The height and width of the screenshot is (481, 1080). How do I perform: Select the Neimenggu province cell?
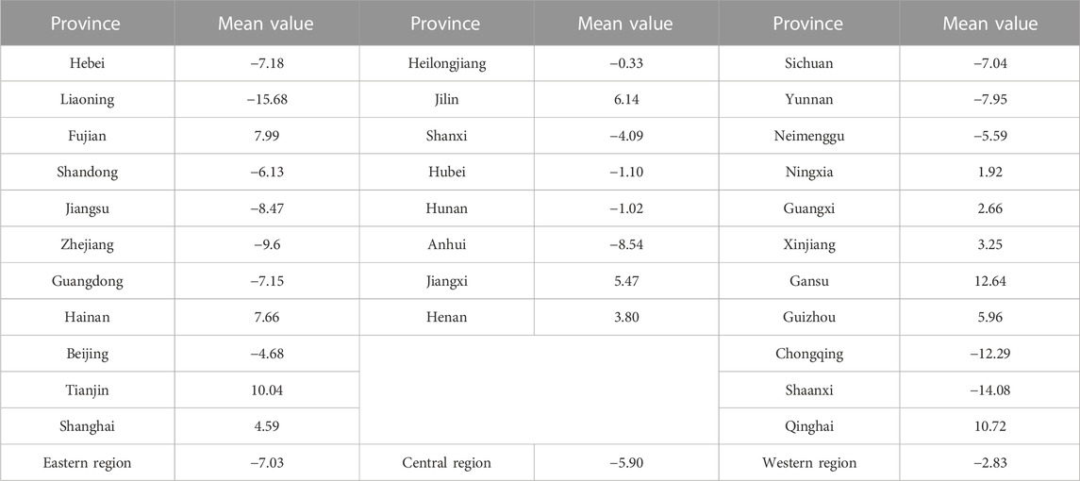pyautogui.click(x=808, y=136)
